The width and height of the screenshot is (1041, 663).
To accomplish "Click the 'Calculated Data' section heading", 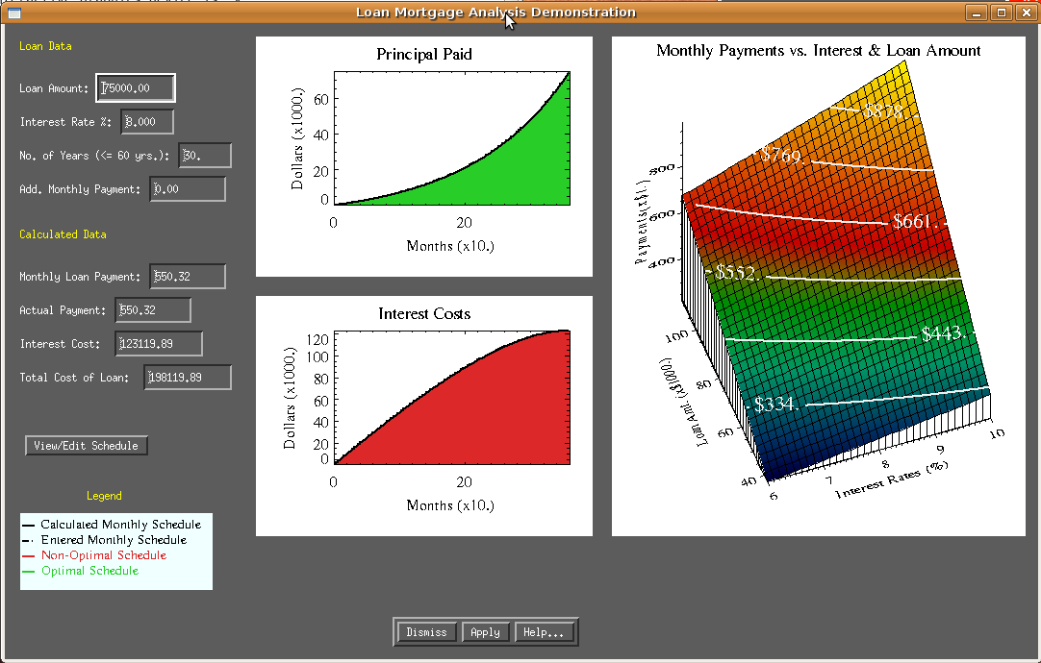I will (x=63, y=234).
